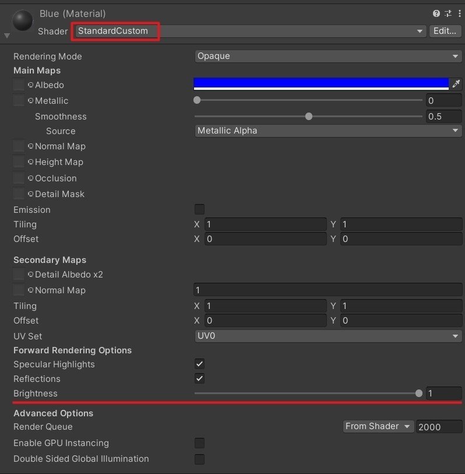Open the Occlusion texture picker circle

pyautogui.click(x=30, y=178)
